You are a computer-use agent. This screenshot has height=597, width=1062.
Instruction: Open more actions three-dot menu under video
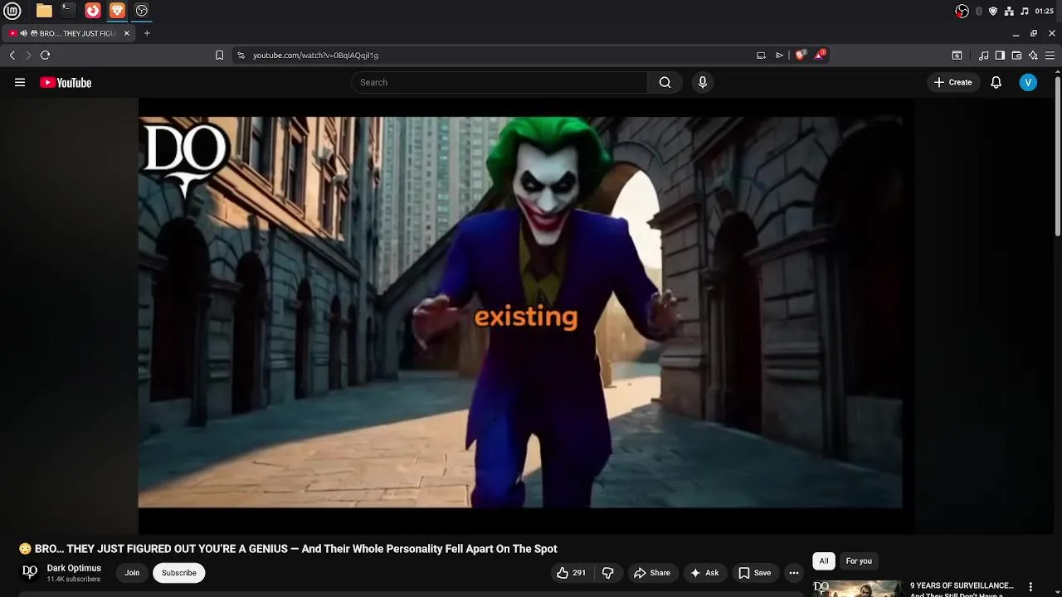794,572
